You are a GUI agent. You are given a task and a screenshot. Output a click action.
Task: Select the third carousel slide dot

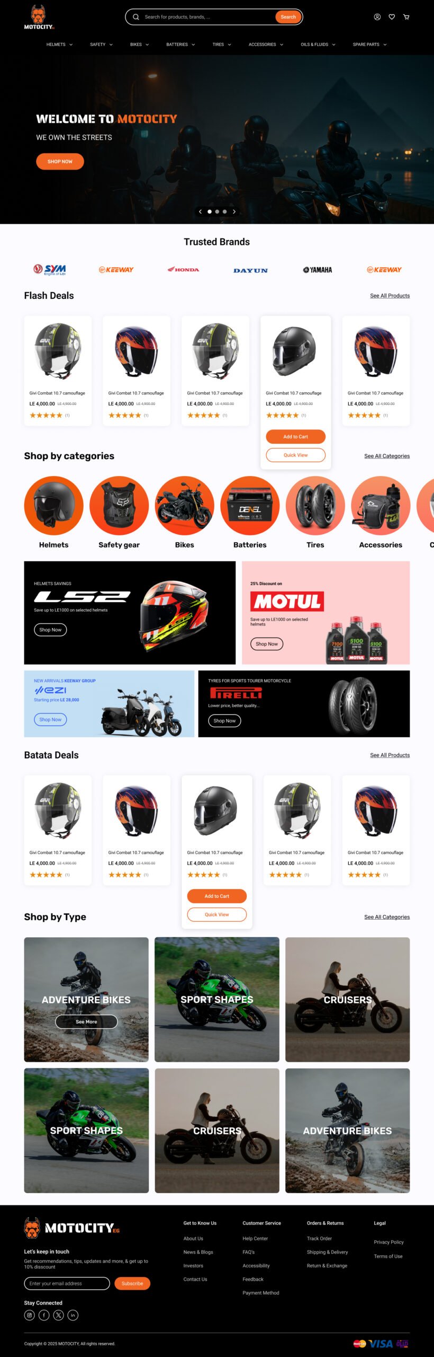click(x=224, y=212)
